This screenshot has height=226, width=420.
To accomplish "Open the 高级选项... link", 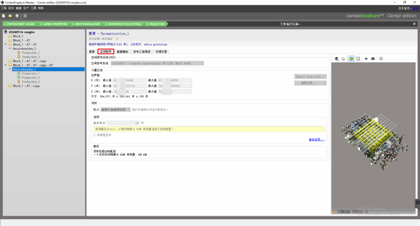I will (317, 140).
